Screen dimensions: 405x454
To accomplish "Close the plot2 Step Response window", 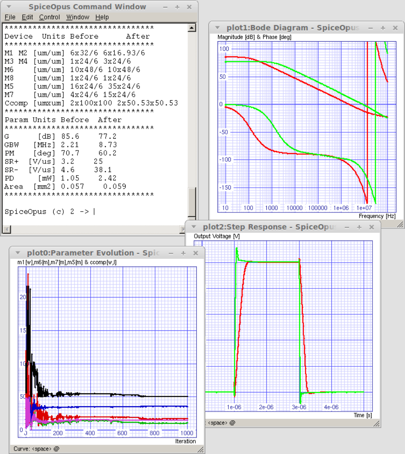I will [x=372, y=227].
